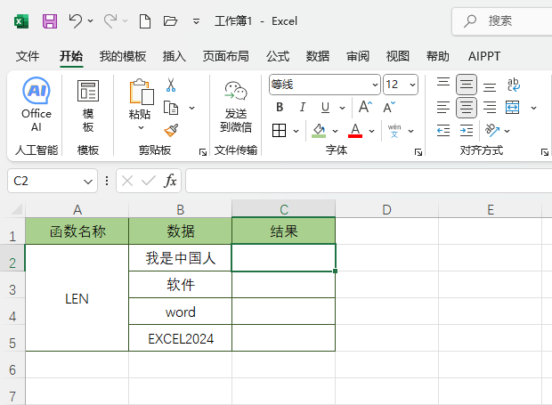Switch to the 数据 (Data) ribbon tab

coord(318,56)
